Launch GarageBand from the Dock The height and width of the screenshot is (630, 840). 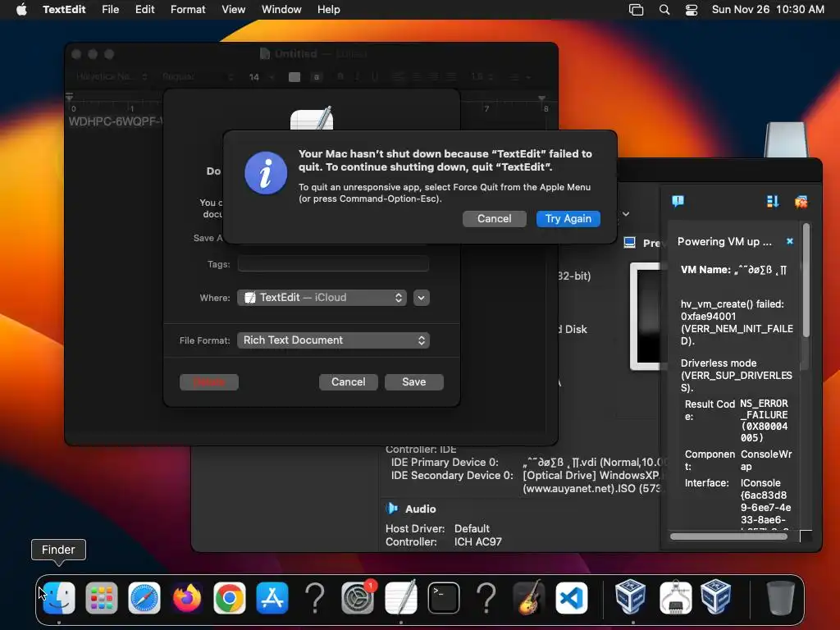[x=529, y=598]
